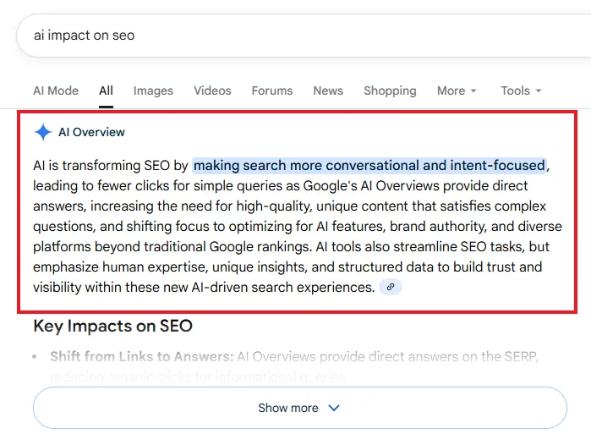
Task: Select the All results tab
Action: click(106, 91)
